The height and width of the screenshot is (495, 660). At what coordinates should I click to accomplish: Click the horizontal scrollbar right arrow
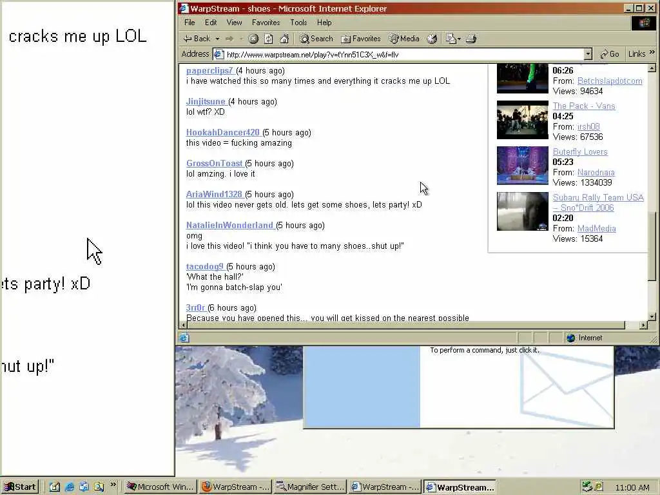(643, 325)
